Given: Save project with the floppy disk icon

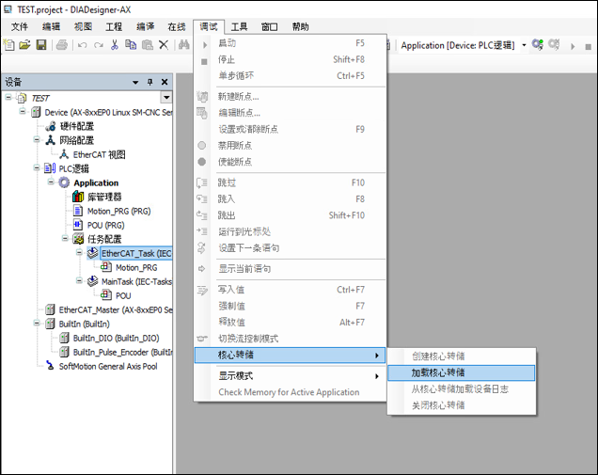Looking at the screenshot, I should [41, 45].
